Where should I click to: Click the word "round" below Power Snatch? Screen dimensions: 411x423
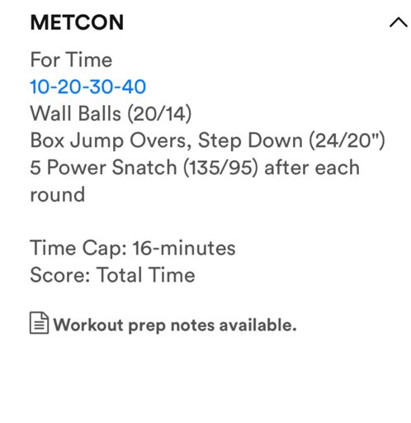pos(58,195)
